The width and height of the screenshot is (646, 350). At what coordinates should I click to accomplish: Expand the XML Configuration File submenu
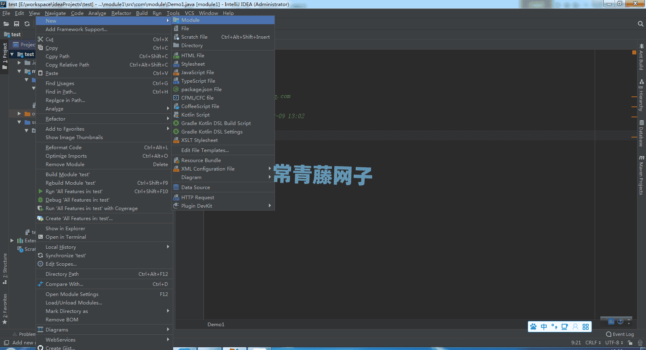click(x=270, y=169)
